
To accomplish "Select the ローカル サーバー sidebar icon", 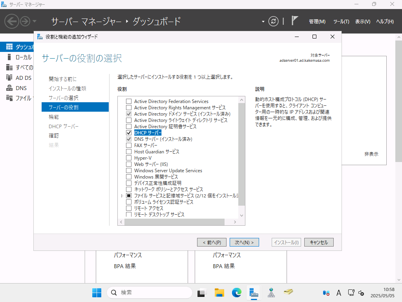I will pyautogui.click(x=9, y=57).
